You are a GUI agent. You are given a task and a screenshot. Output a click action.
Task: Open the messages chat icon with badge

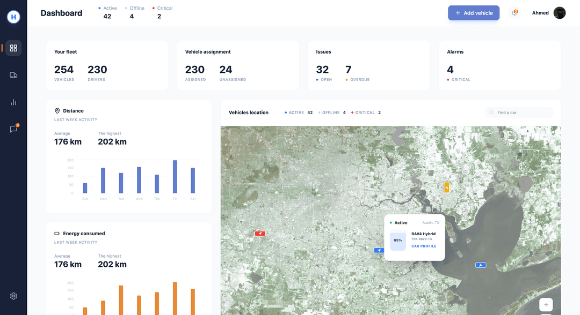click(13, 129)
